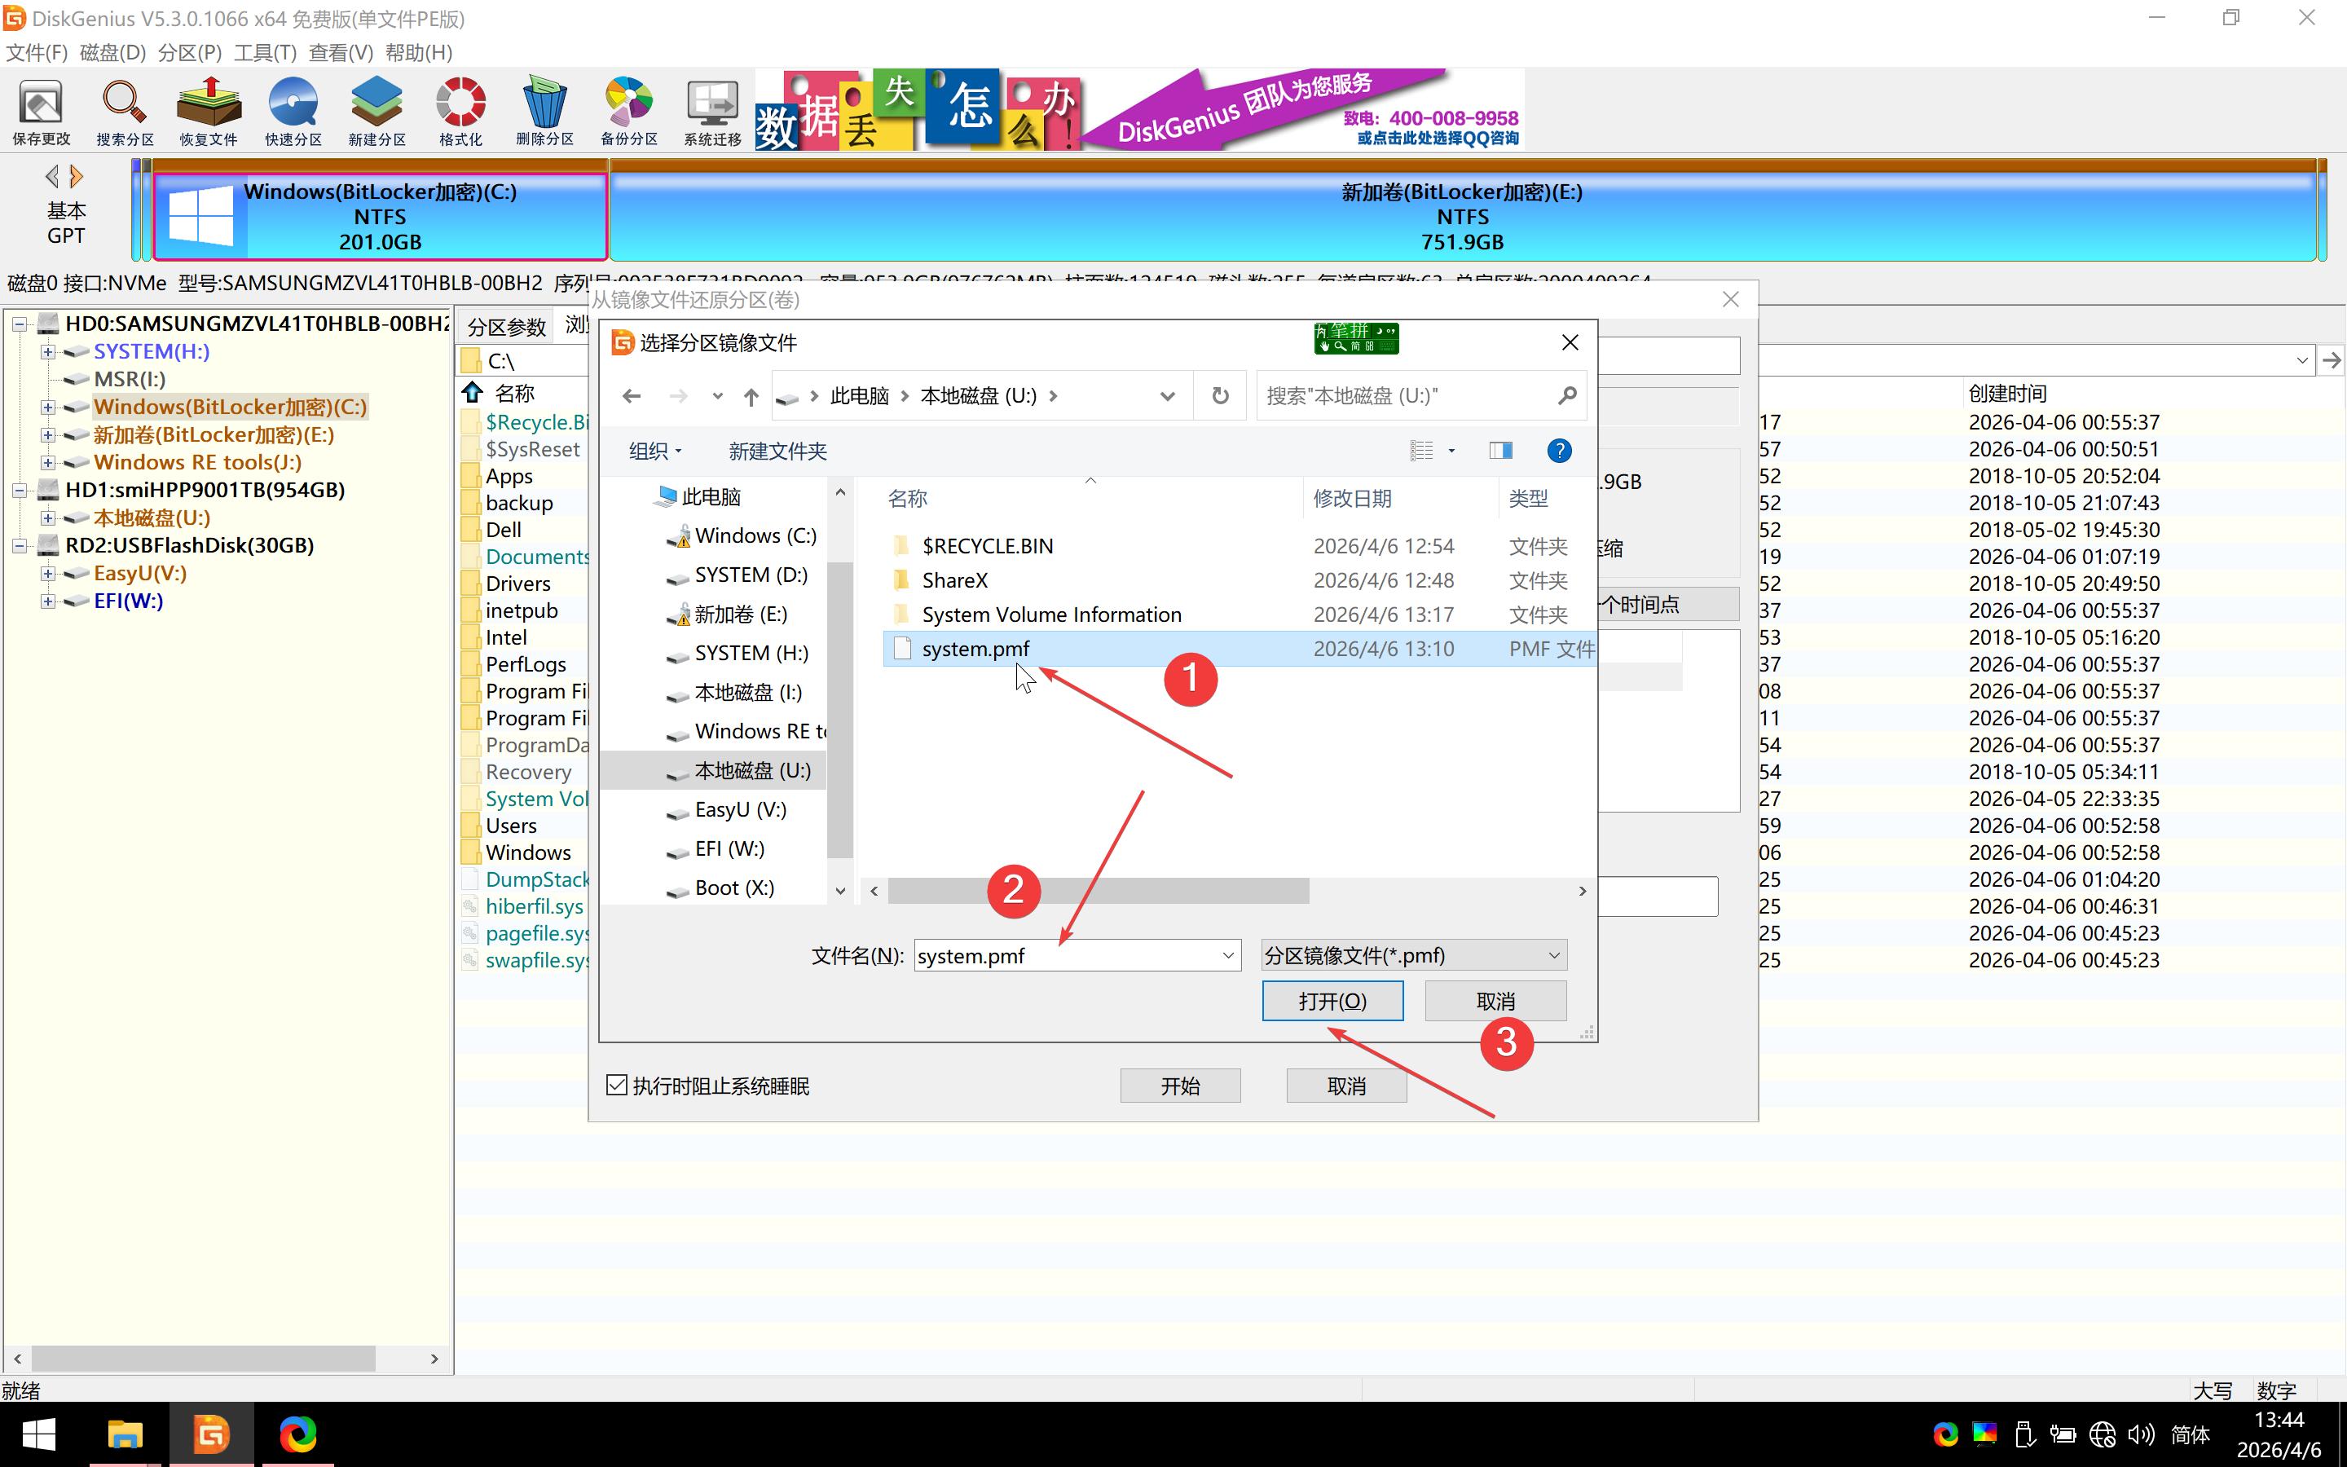Click the 删除分区 delete partition icon
2347x1467 pixels.
pyautogui.click(x=544, y=112)
